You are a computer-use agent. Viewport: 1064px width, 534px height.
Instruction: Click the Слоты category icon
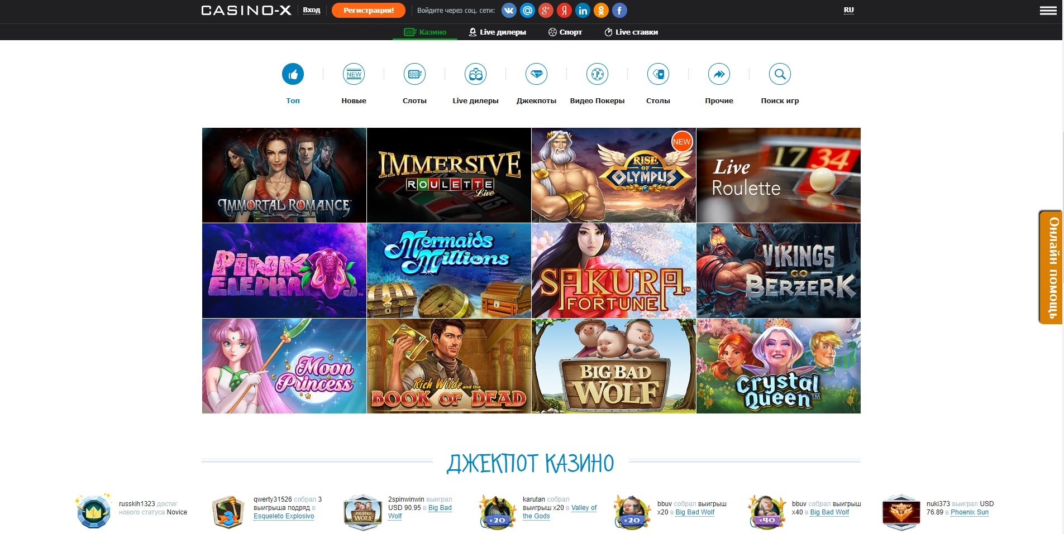coord(414,73)
